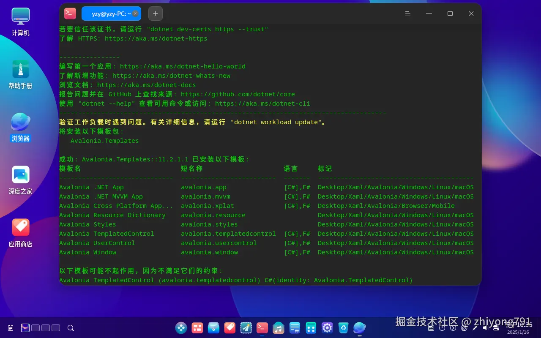The image size is (541, 338).
Task: Click the 短名称 column header
Action: pos(191,169)
